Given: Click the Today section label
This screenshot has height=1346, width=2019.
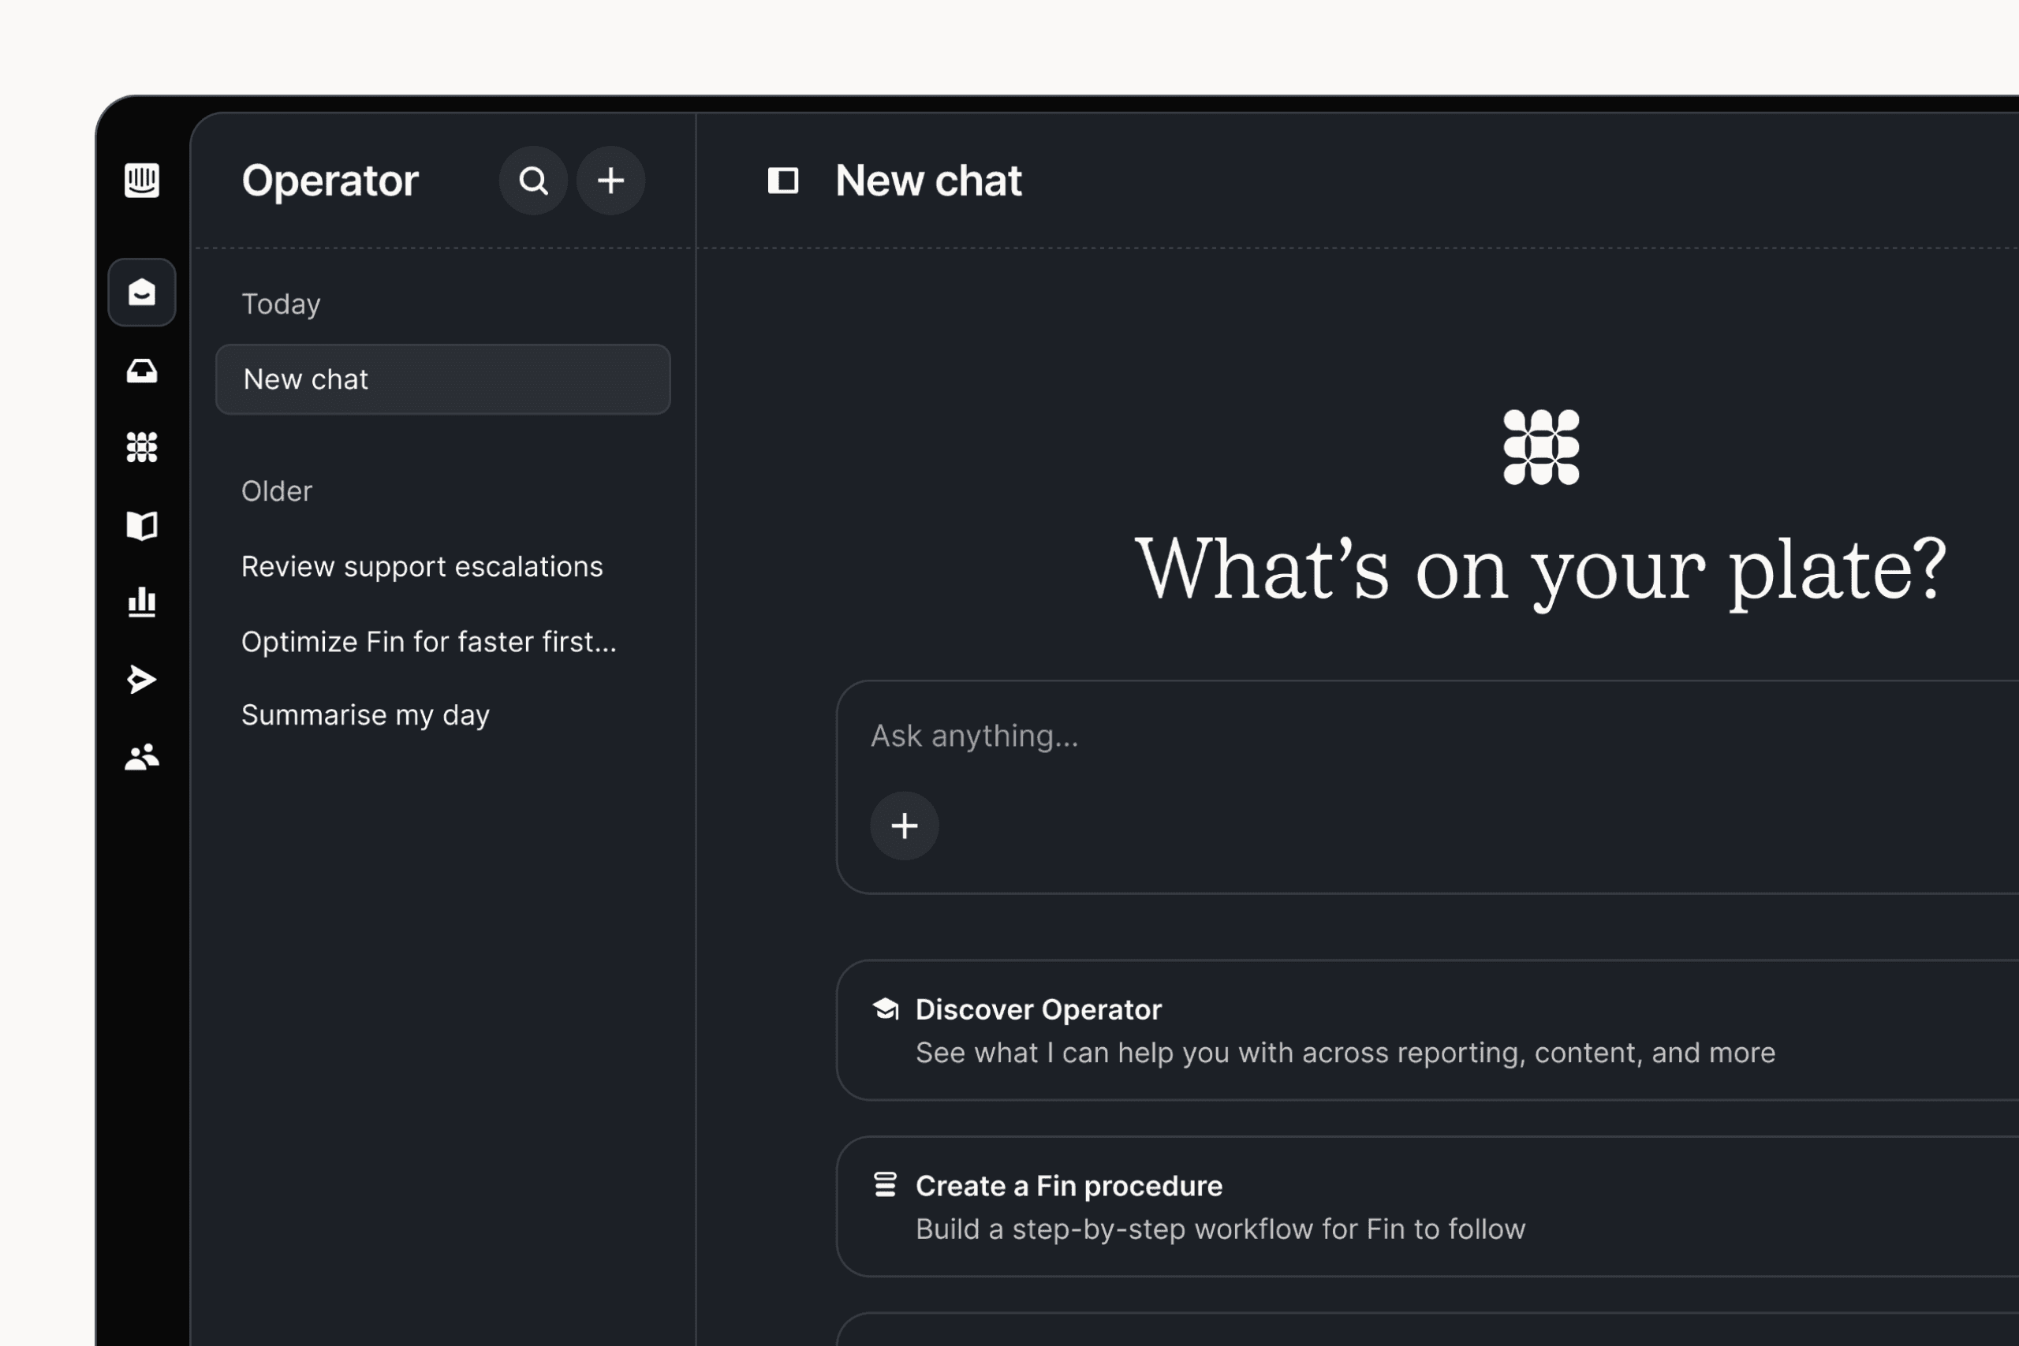Looking at the screenshot, I should click(x=281, y=304).
